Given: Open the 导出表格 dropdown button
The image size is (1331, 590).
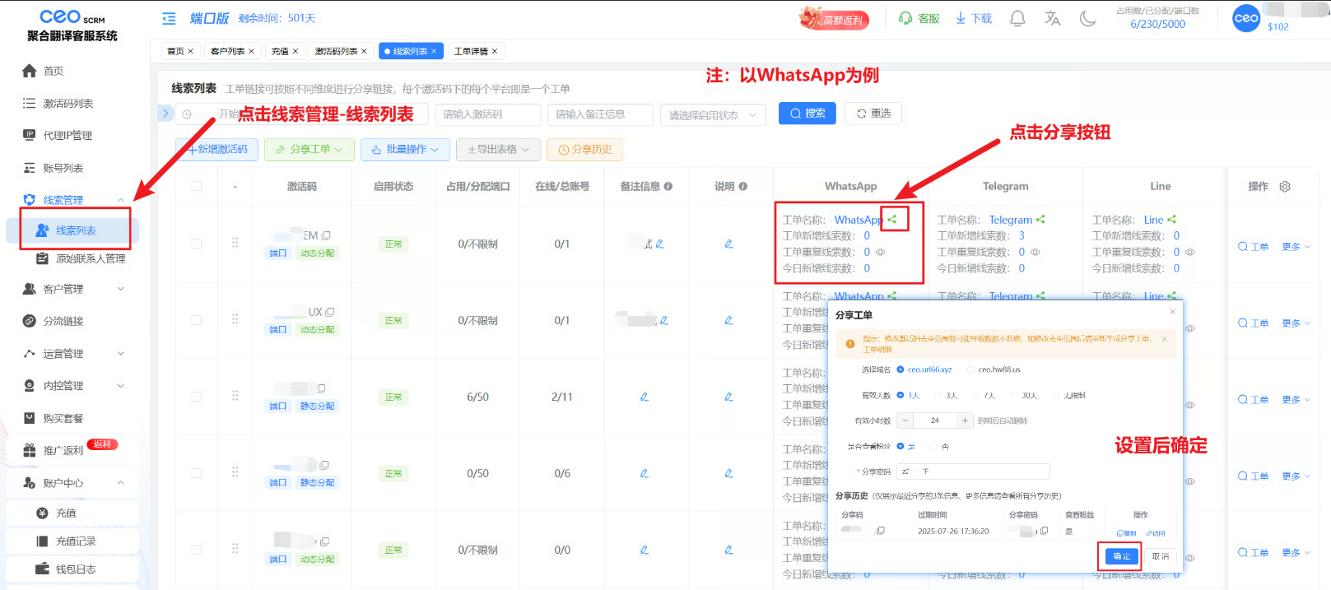Looking at the screenshot, I should click(x=498, y=149).
